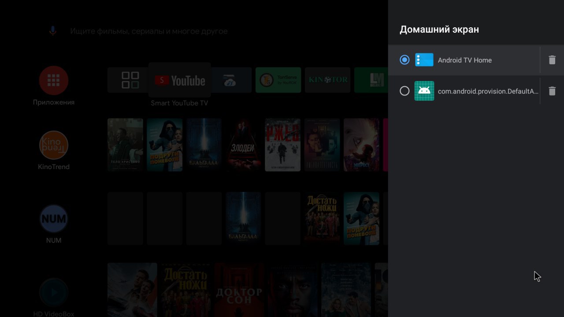This screenshot has width=564, height=317.
Task: Open Вальгалла poster in NUM row
Action: click(243, 218)
